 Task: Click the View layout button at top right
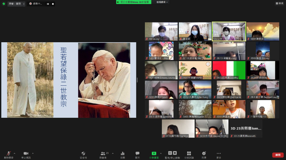click(x=280, y=3)
